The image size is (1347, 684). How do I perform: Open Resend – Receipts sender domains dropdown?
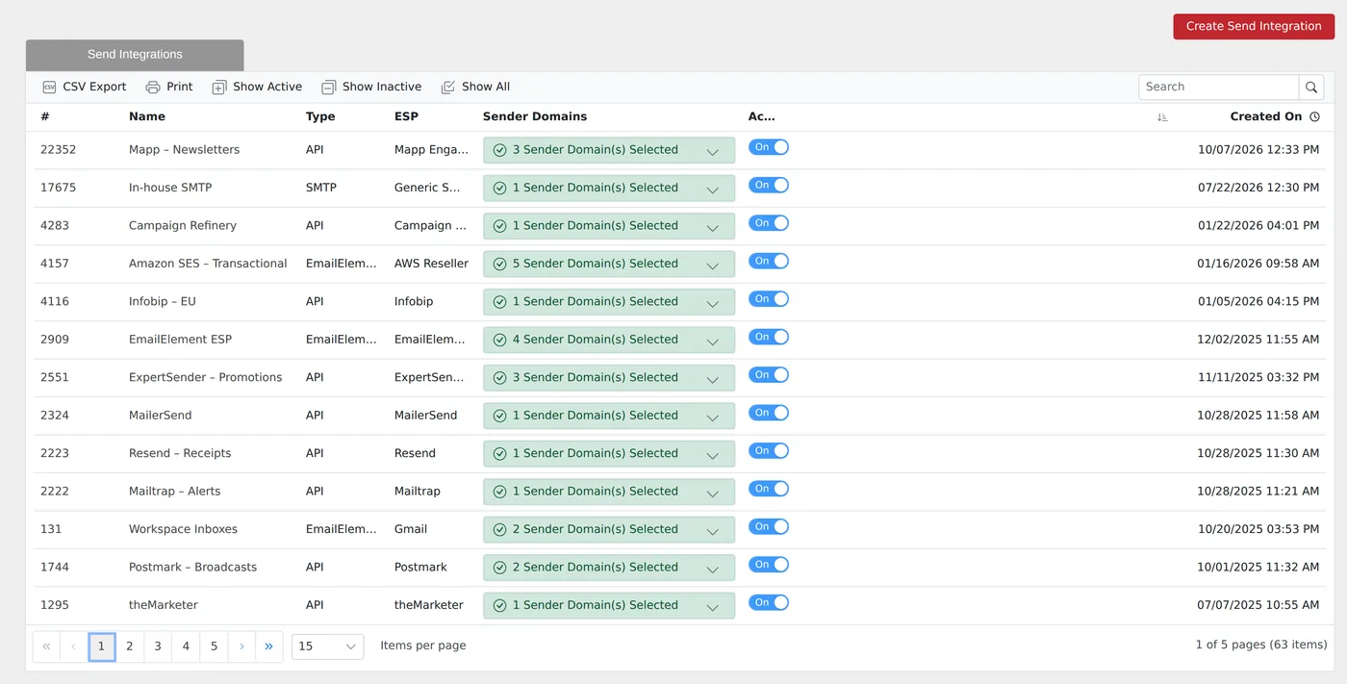coord(609,453)
